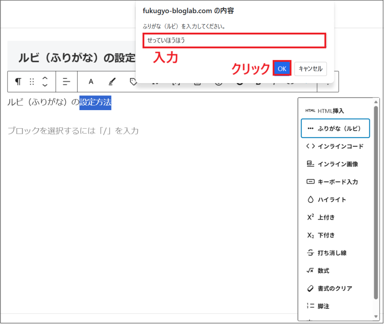Click the tag-shaped formatting icon in toolbar
Viewport: 384px width, 324px height.
[133, 82]
